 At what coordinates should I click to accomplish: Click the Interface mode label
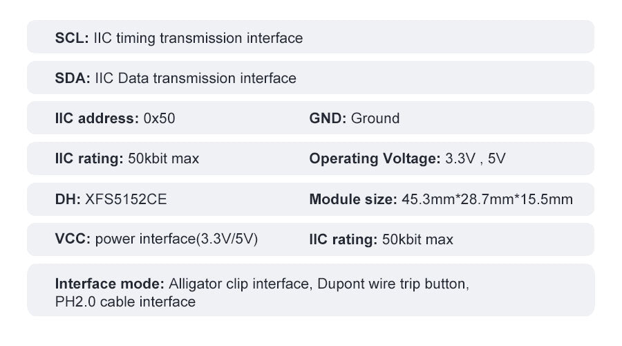109,284
